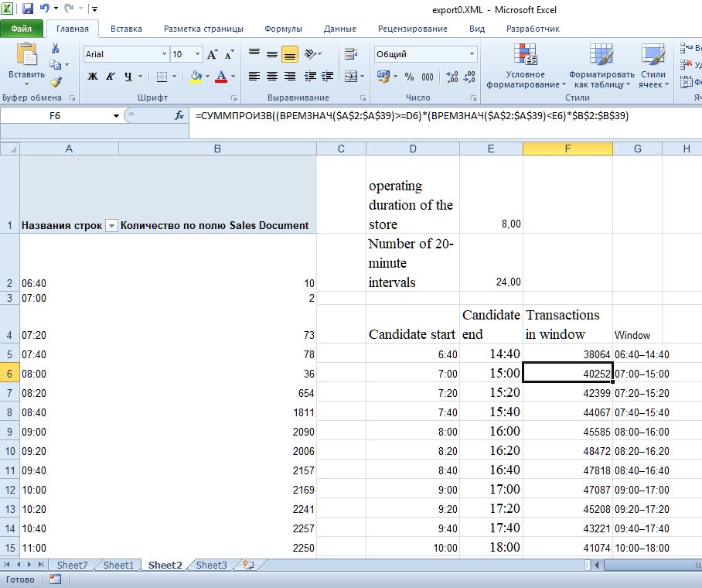Increase decimal places icon

[452, 77]
